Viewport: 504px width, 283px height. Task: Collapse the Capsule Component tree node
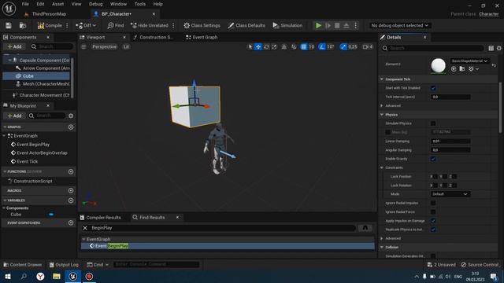pyautogui.click(x=9, y=61)
